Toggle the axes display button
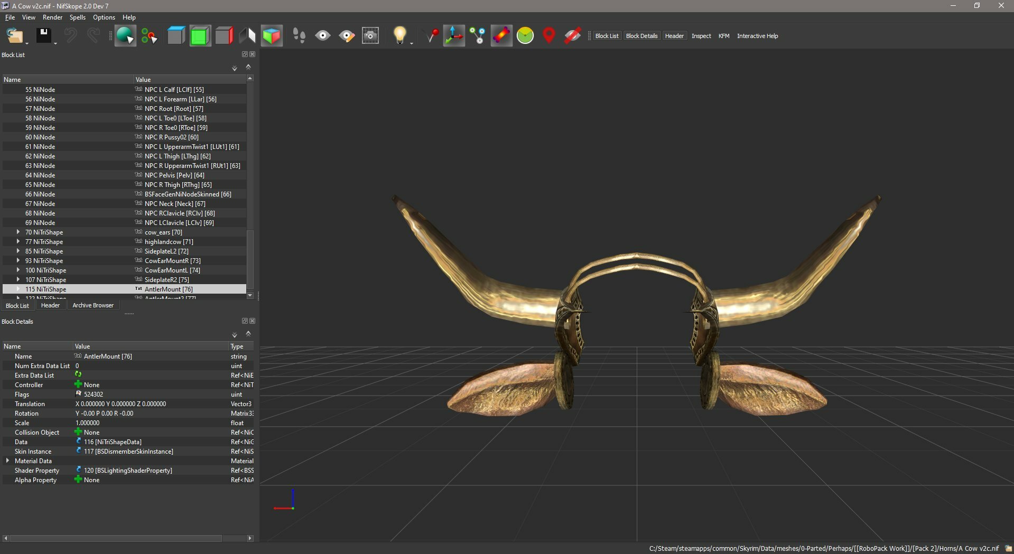The height and width of the screenshot is (554, 1014). 454,36
